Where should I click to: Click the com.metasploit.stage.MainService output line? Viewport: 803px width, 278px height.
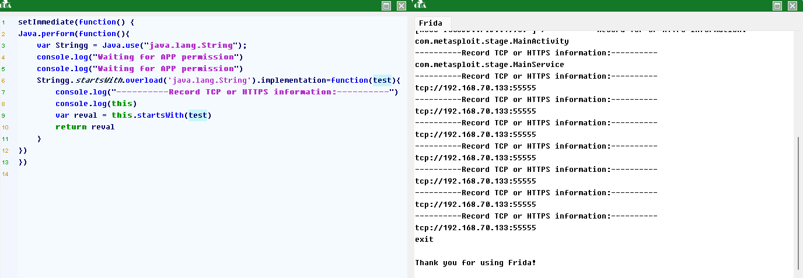pos(489,64)
